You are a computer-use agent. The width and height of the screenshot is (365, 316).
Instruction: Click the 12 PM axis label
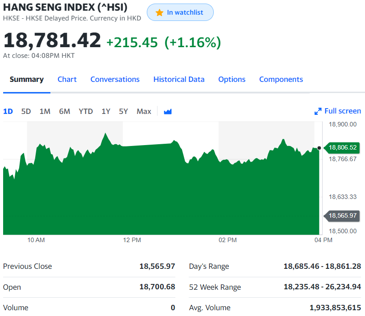click(132, 240)
